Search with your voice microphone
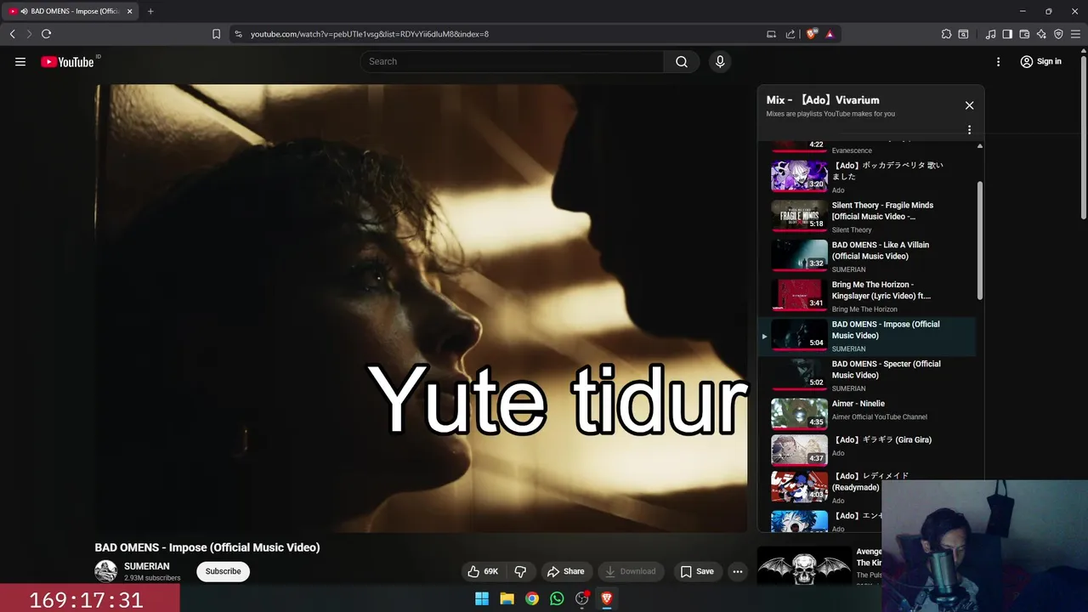Screen dimensions: 1088x612 pyautogui.click(x=720, y=61)
